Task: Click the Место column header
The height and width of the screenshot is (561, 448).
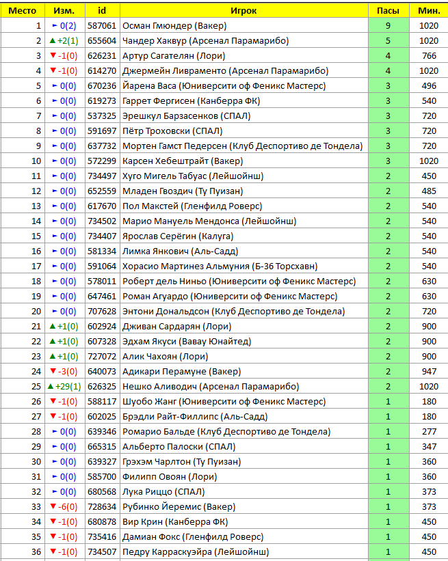Action: pos(23,11)
